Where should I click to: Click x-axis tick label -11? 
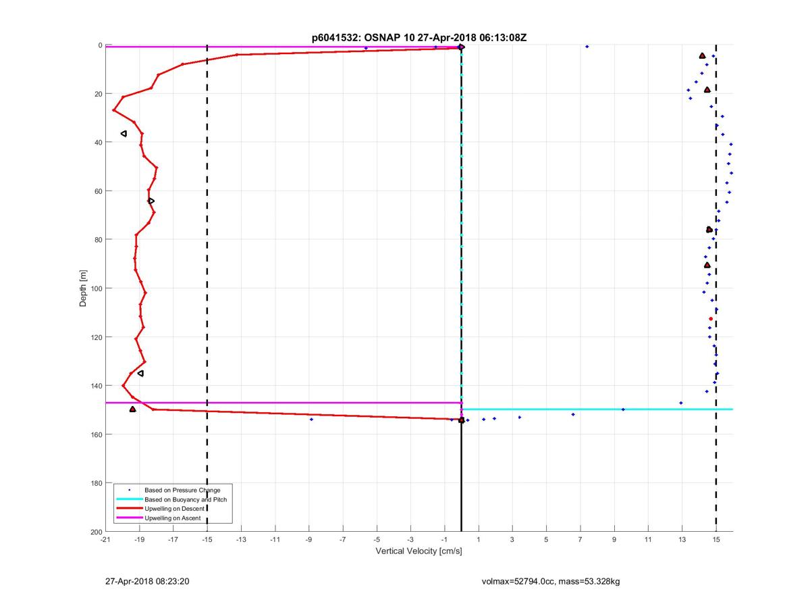point(275,540)
